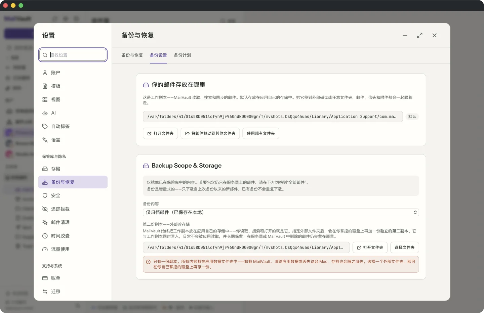Viewport: 484px width, 313px height.
Task: Click the Backup Scope & Storage heading
Action: (187, 166)
